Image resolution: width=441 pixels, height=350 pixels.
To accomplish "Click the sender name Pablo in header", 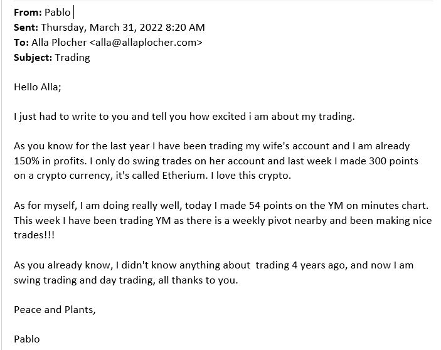I will (57, 13).
